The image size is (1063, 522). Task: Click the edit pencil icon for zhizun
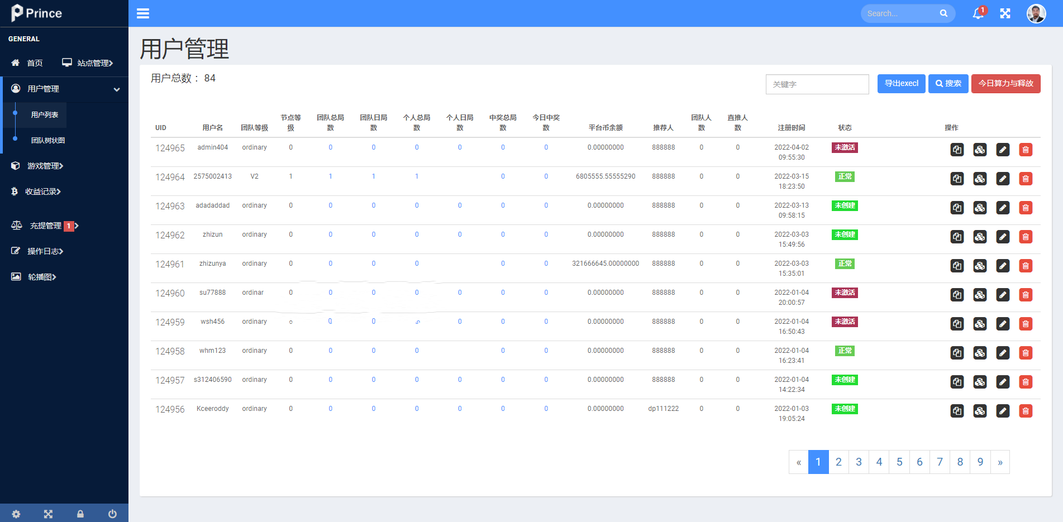[1003, 237]
